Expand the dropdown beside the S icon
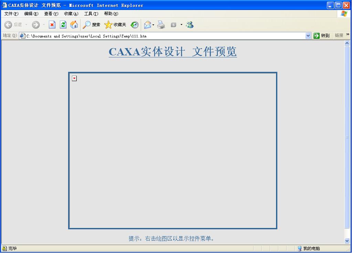Screen dimensions: 352x253 [181, 25]
